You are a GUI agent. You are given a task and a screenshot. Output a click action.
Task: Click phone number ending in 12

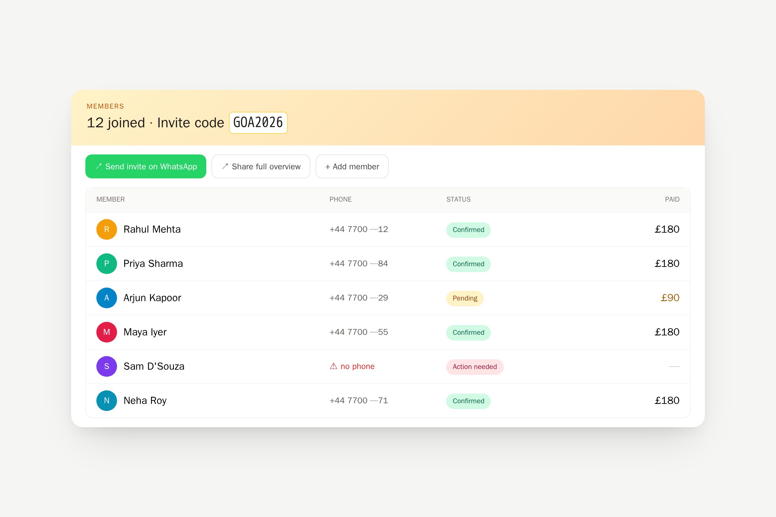(359, 229)
